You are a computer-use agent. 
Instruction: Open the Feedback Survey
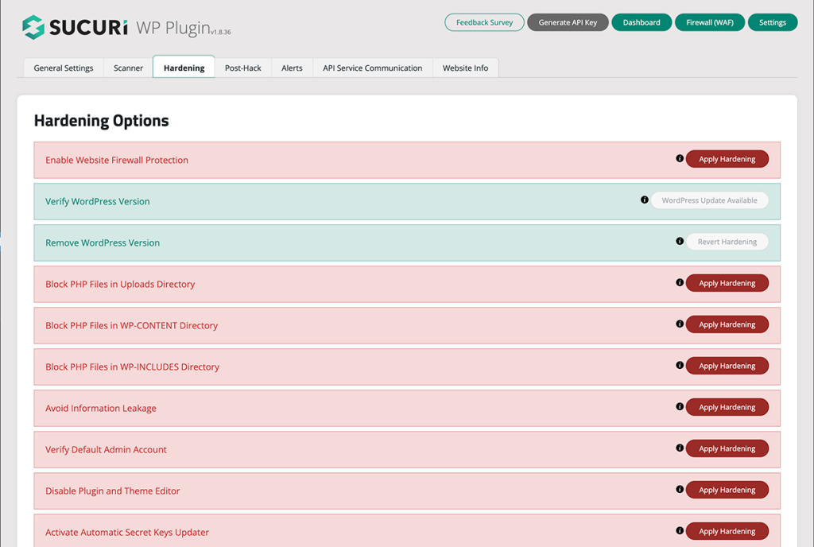coord(484,22)
